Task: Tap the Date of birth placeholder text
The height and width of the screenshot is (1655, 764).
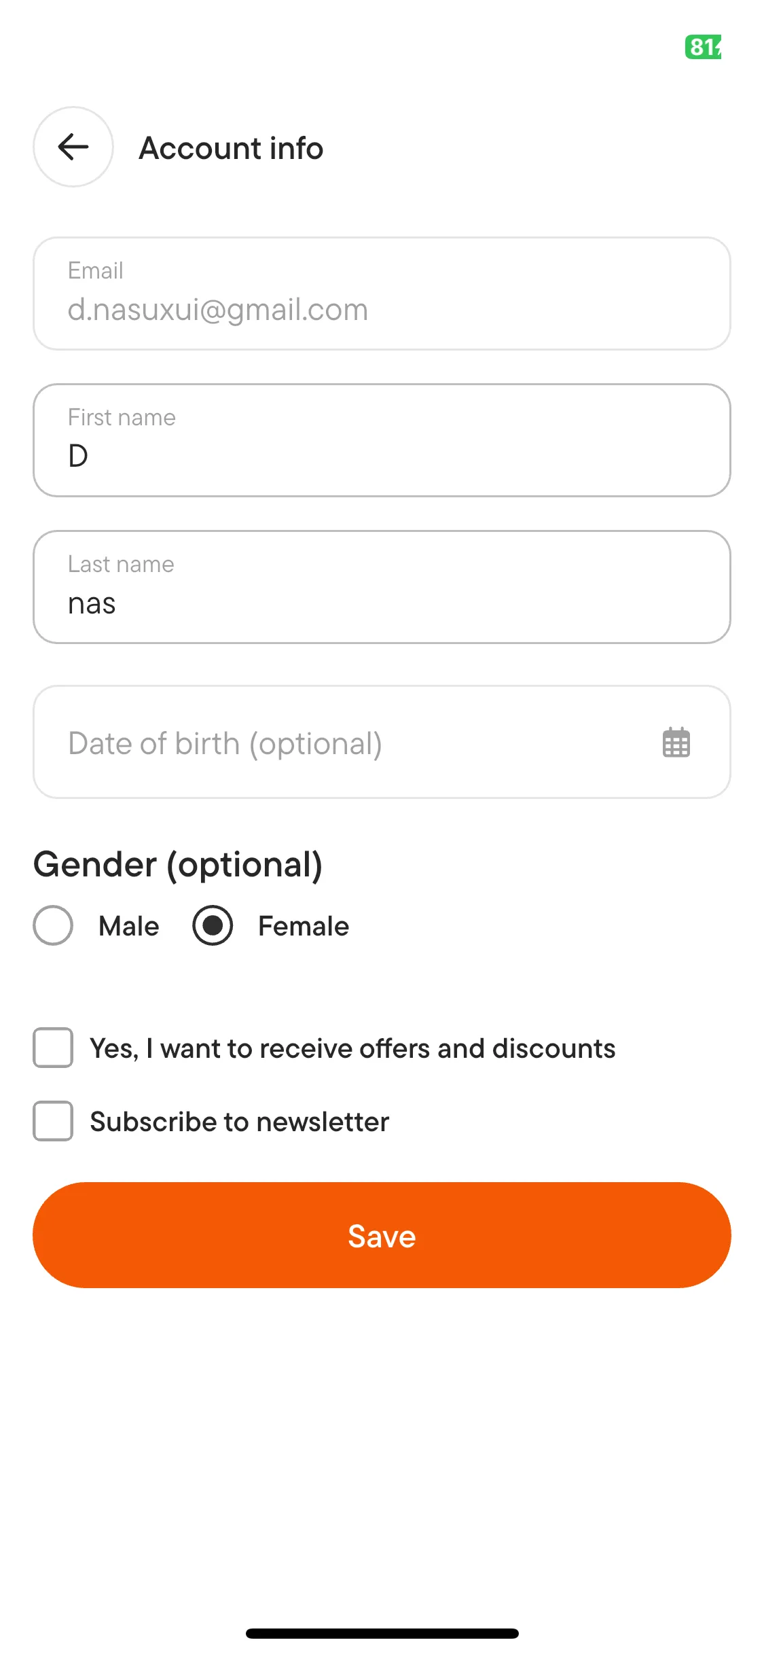Action: pyautogui.click(x=225, y=743)
